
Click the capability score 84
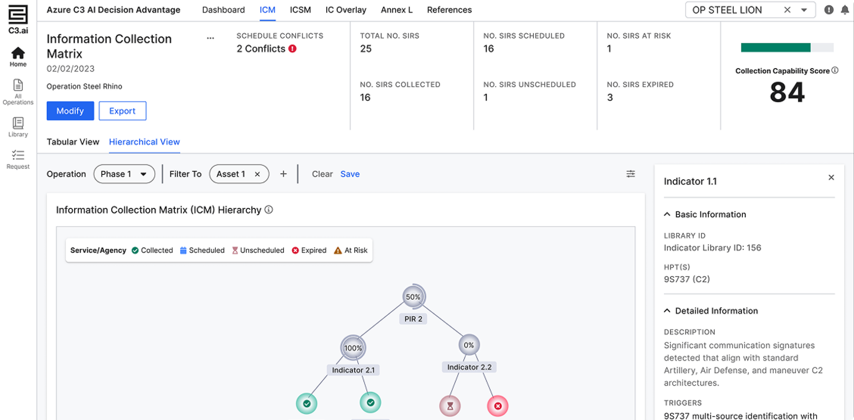787,92
